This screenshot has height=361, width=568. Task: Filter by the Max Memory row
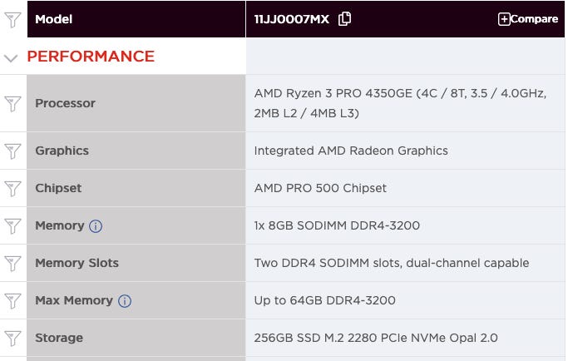click(x=12, y=300)
